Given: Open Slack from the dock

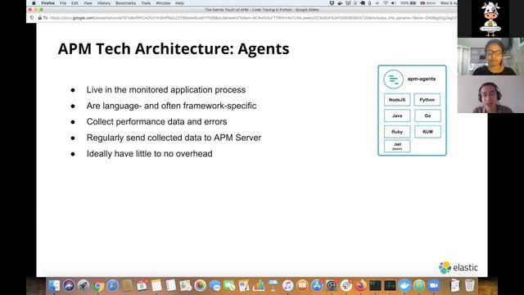Looking at the screenshot, I should [346, 286].
